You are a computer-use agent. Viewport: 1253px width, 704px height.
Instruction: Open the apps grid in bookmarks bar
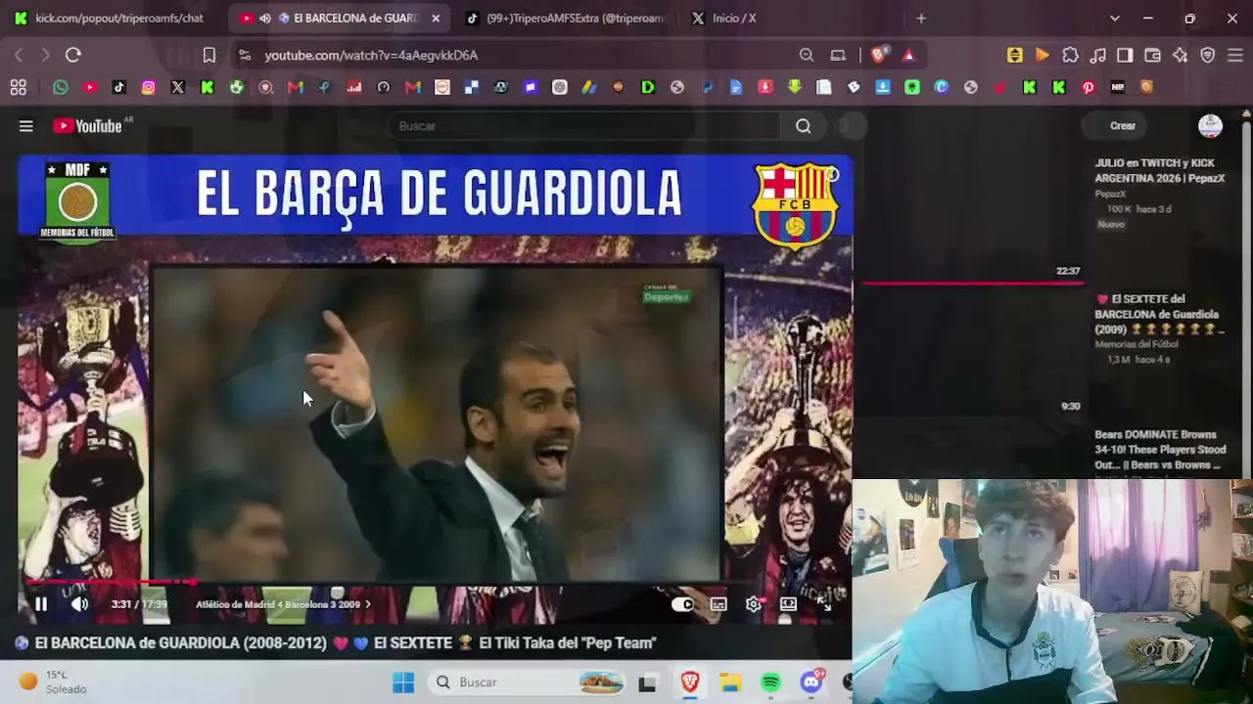(19, 88)
